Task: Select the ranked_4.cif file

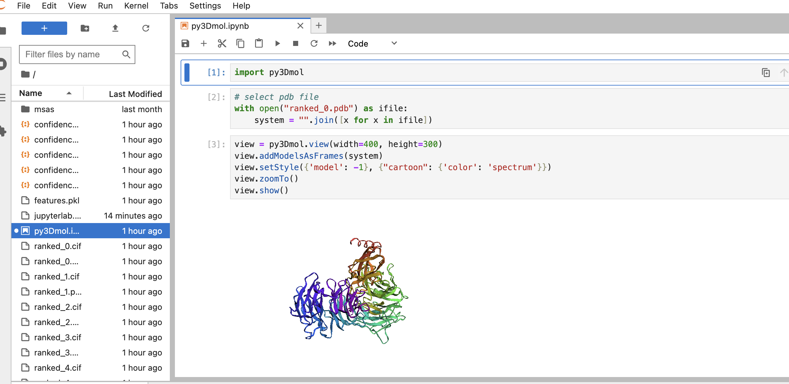Action: (x=91, y=368)
